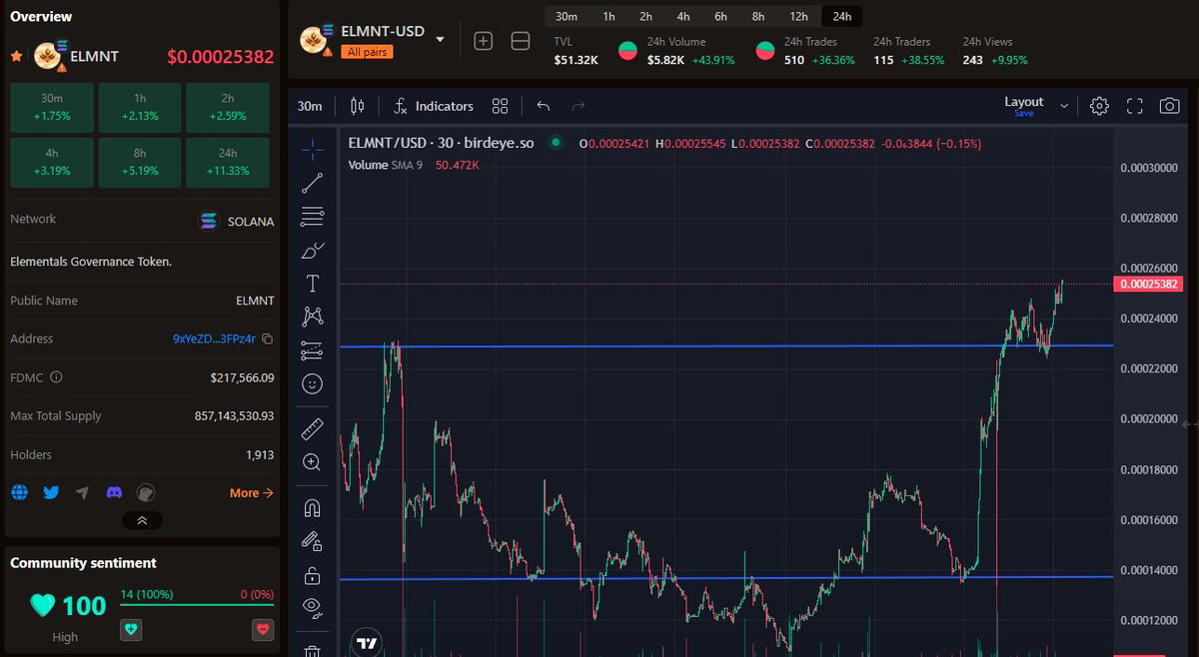Open chart settings gear

pyautogui.click(x=1099, y=106)
